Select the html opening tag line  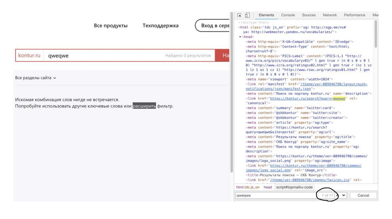click(x=292, y=30)
